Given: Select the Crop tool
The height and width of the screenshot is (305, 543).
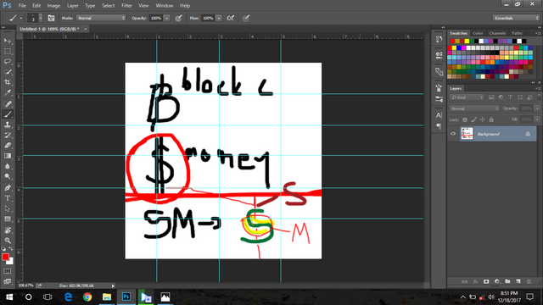Looking at the screenshot, I should [8, 82].
